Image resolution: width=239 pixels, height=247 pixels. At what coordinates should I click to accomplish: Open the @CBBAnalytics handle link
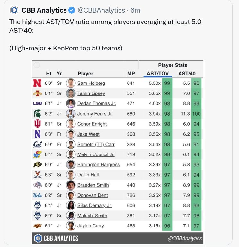tap(101, 10)
